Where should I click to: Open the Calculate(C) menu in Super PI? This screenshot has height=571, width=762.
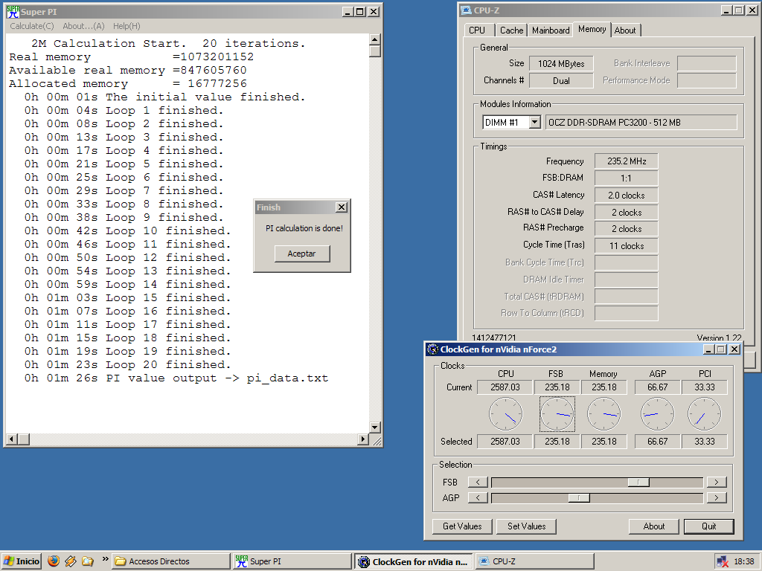[31, 26]
